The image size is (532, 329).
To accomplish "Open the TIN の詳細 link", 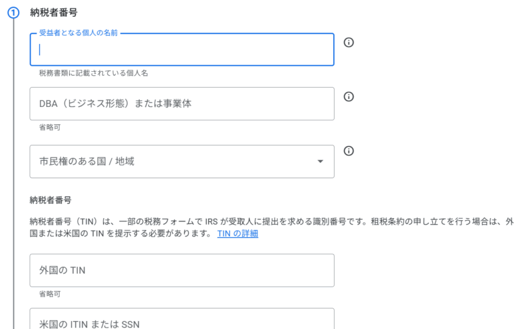I will pos(237,234).
